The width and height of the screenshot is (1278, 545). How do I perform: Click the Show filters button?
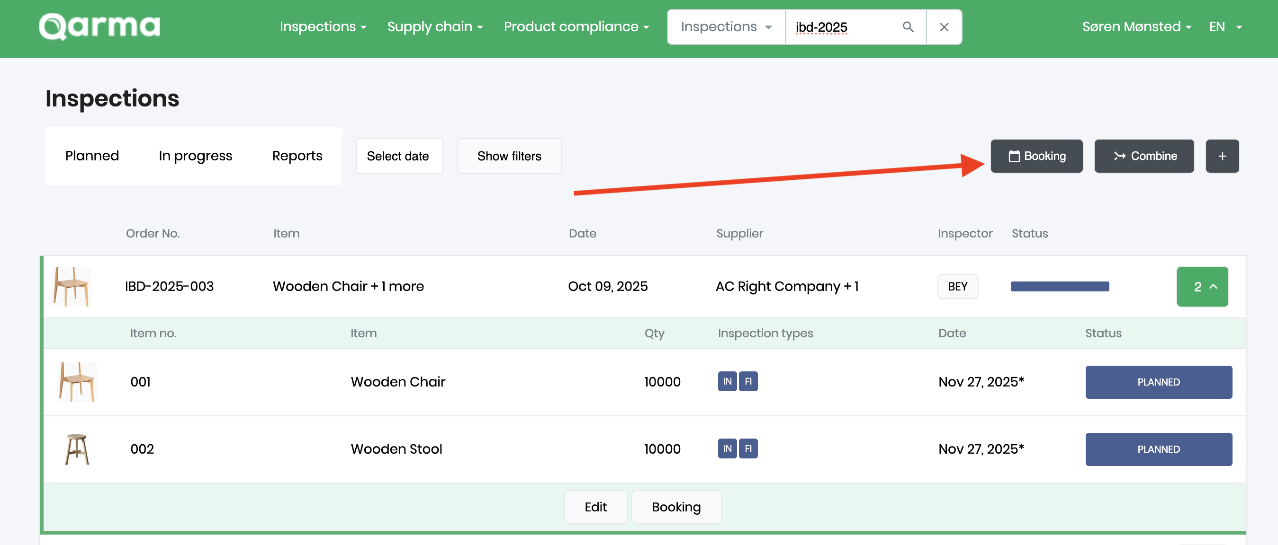point(509,156)
